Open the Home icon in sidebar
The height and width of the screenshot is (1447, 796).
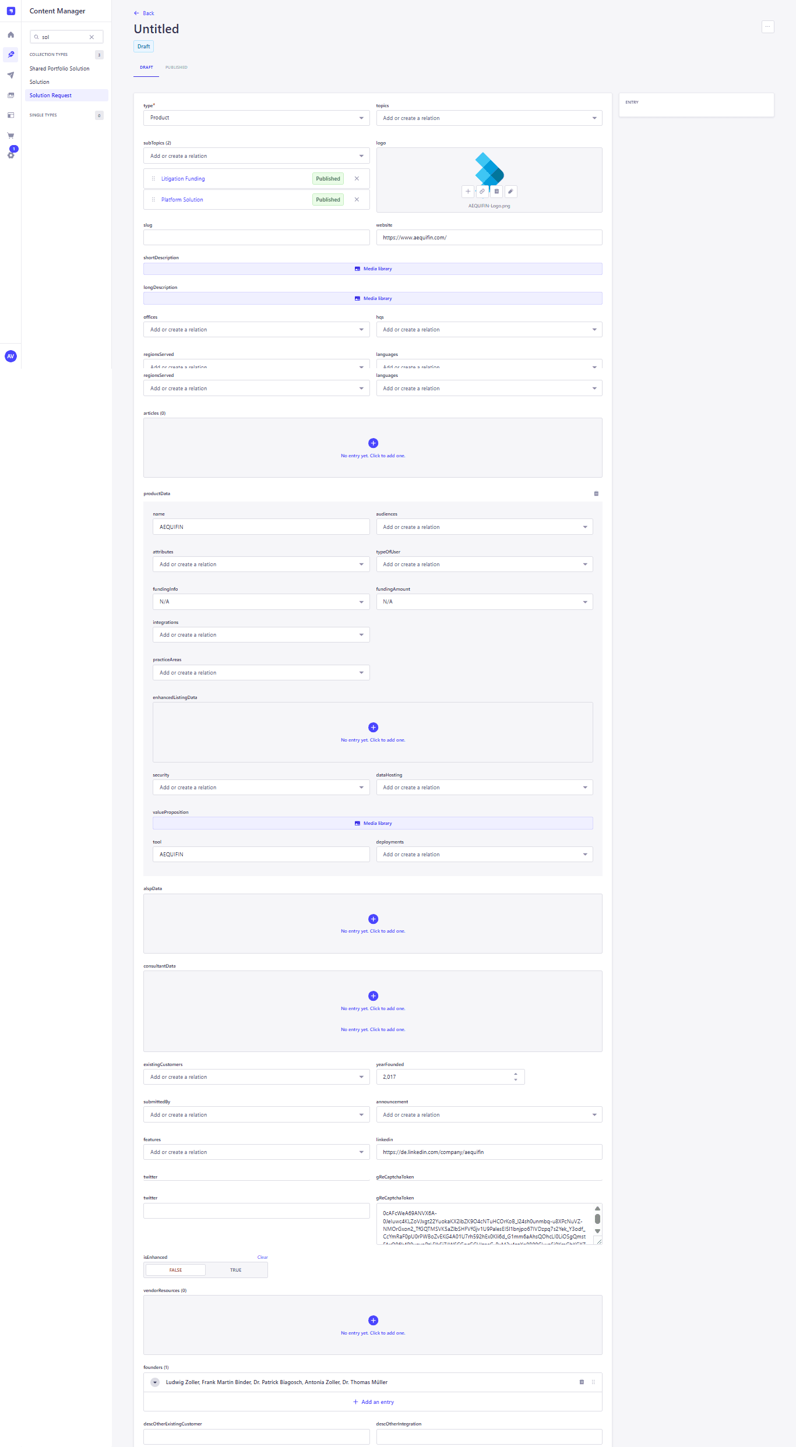pos(10,35)
